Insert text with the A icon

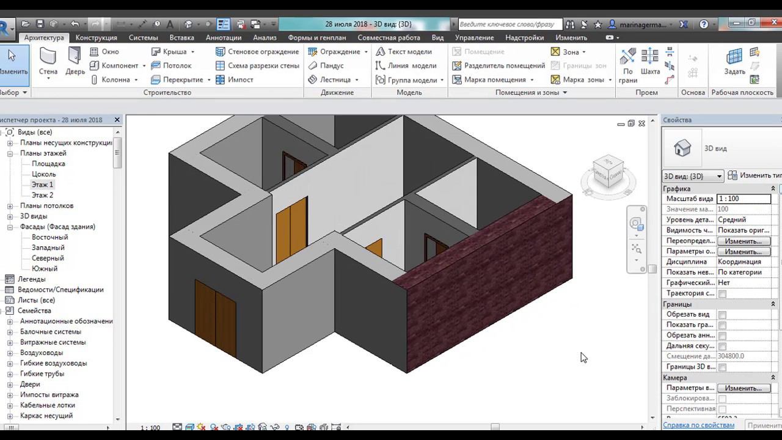(x=170, y=24)
